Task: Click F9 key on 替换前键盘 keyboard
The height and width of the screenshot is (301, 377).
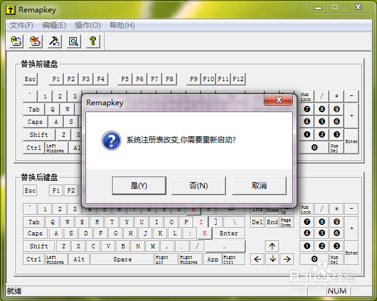Action: (x=194, y=79)
